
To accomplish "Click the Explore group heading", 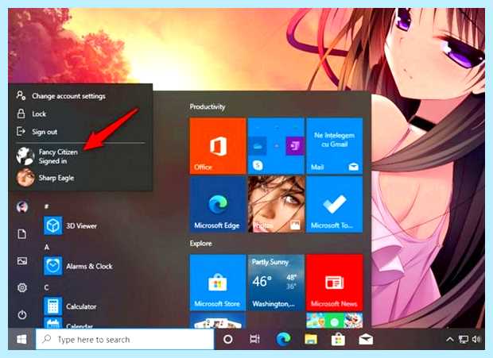I will pos(200,243).
